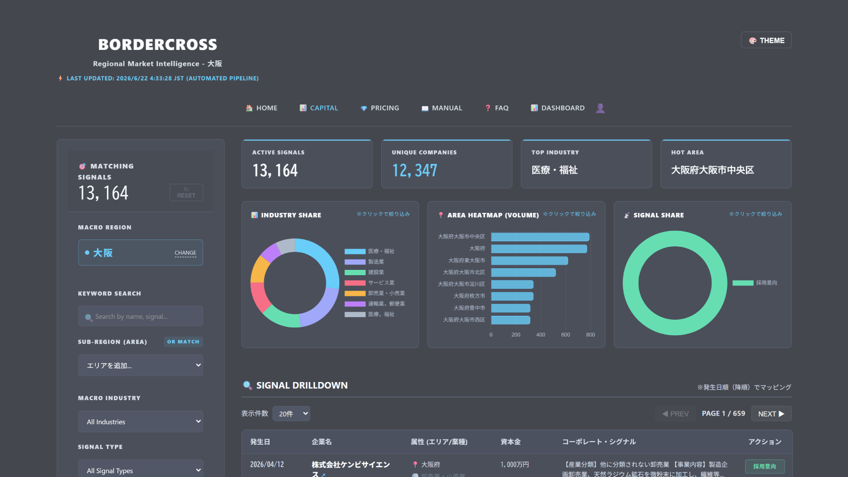Click the Industry Share chart icon
Image resolution: width=848 pixels, height=477 pixels.
coord(254,215)
